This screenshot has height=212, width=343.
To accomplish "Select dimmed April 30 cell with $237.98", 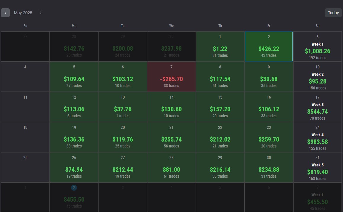I will pos(171,46).
